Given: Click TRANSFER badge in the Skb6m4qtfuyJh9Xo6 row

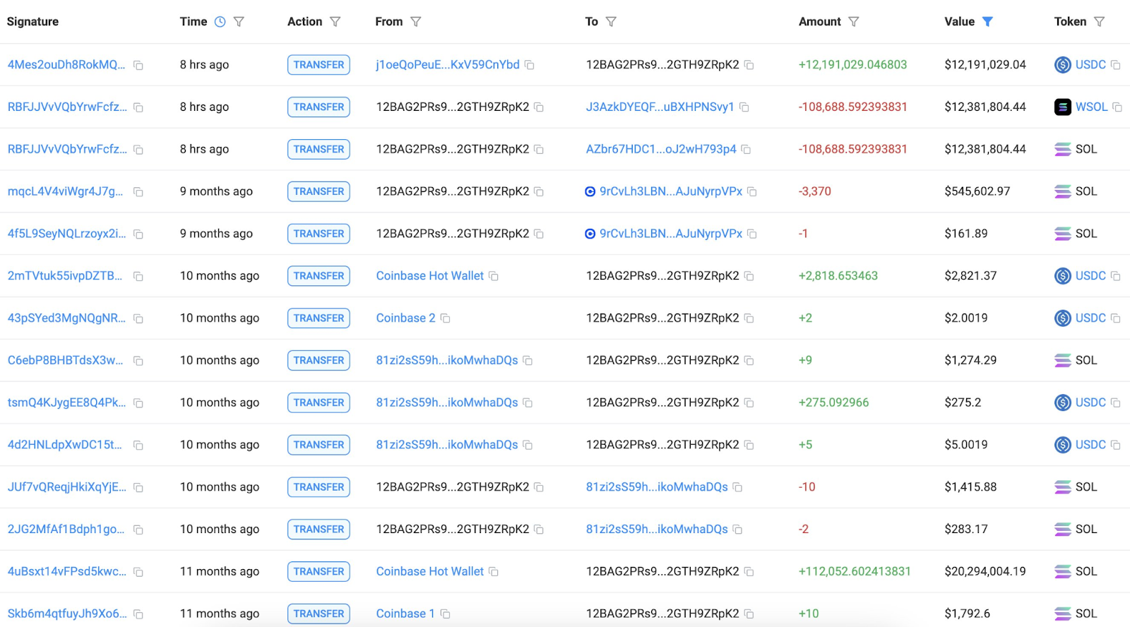Looking at the screenshot, I should [319, 614].
